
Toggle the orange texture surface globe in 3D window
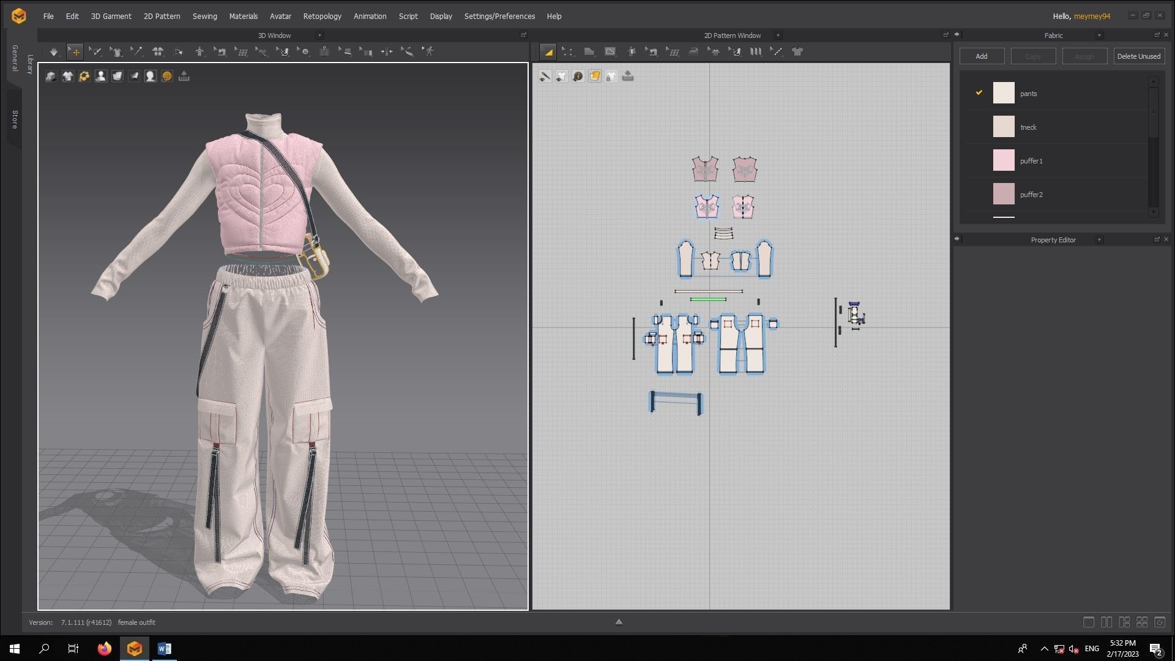point(167,76)
